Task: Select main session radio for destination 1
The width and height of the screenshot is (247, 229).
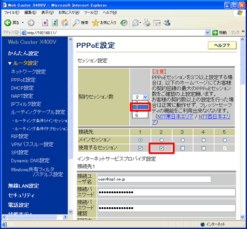Action: pos(140,140)
